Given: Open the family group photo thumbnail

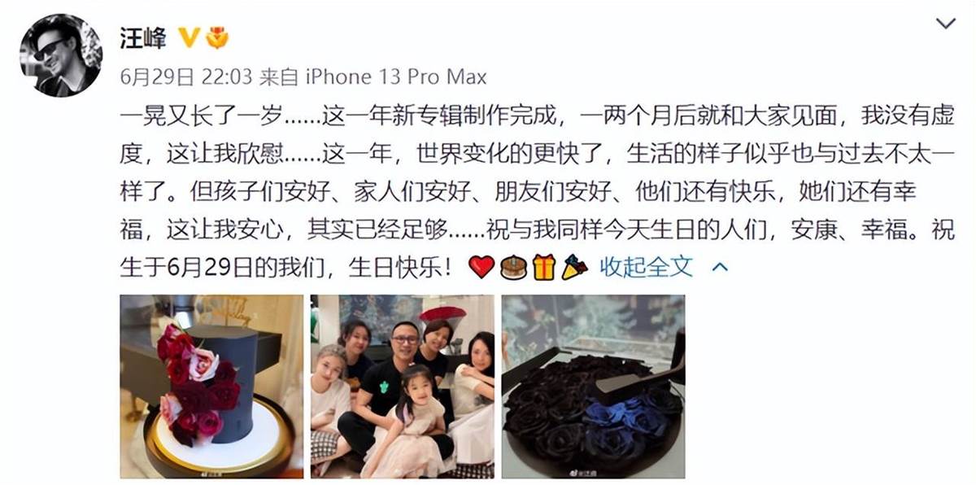Looking at the screenshot, I should 403,387.
